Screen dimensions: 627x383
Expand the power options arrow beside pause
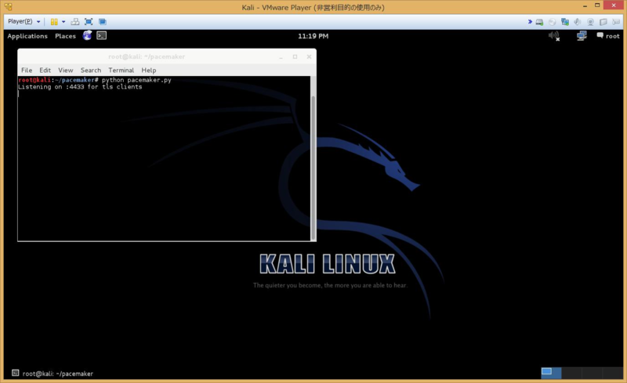[x=63, y=22]
